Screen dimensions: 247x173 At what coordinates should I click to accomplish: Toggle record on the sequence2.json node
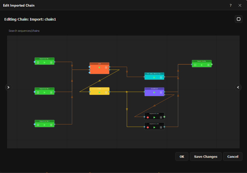(x=148, y=117)
